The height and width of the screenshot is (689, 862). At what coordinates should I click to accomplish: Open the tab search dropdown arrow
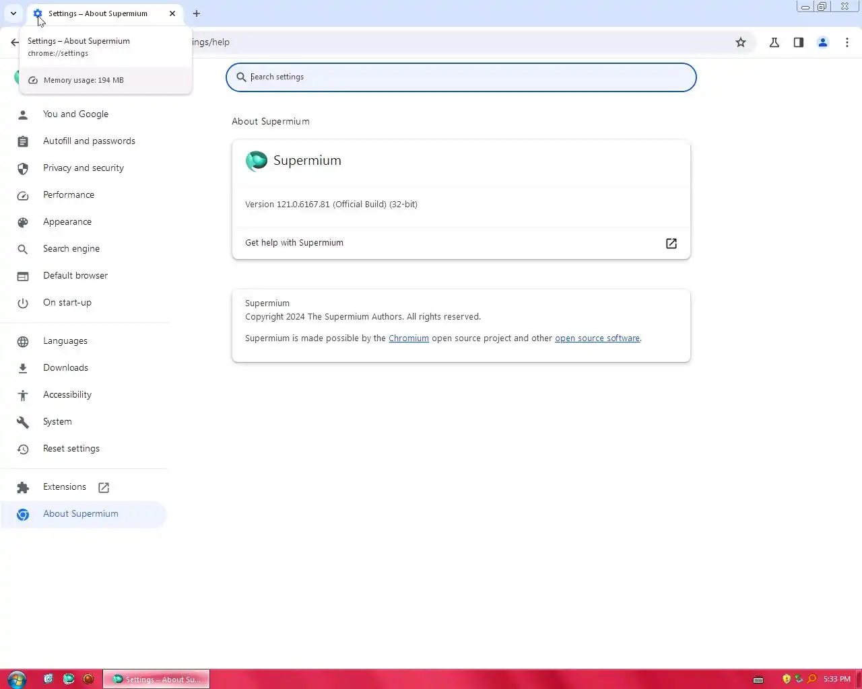[x=13, y=13]
